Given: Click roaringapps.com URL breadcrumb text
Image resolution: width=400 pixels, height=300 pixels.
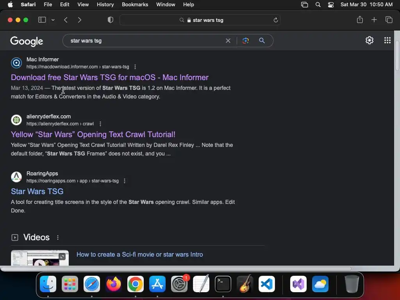Looking at the screenshot, I should pyautogui.click(x=72, y=181).
